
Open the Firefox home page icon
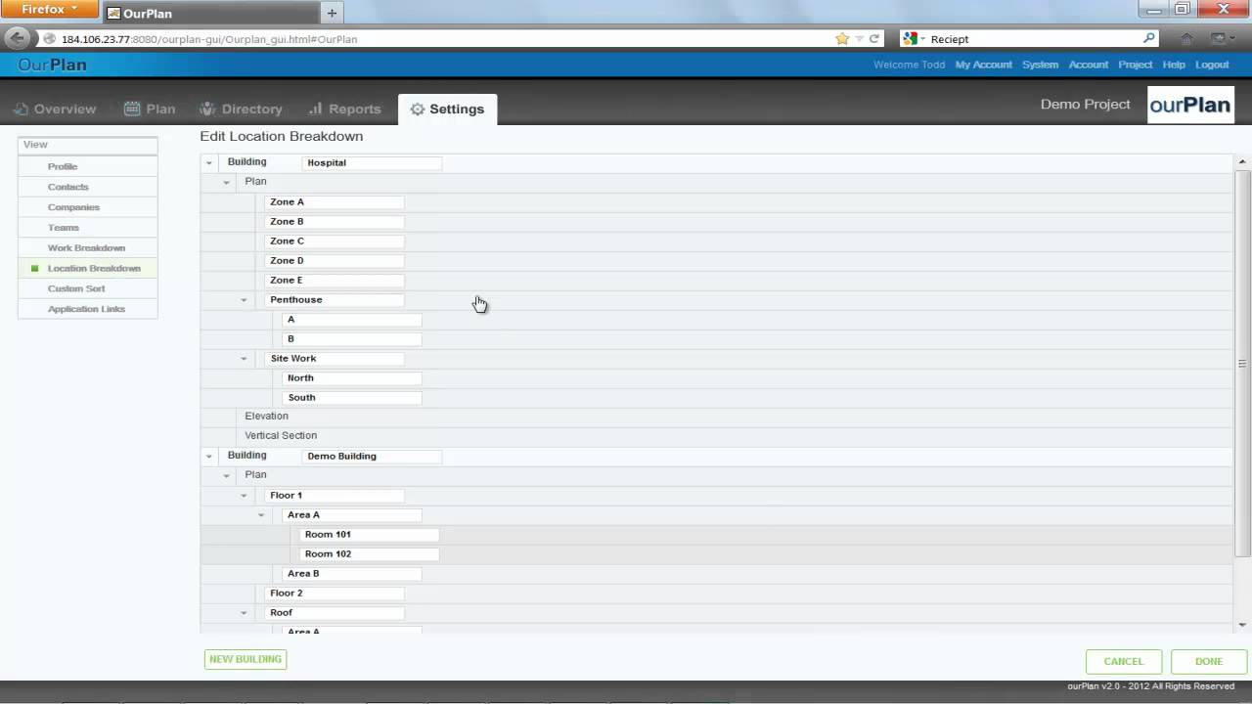point(1186,39)
